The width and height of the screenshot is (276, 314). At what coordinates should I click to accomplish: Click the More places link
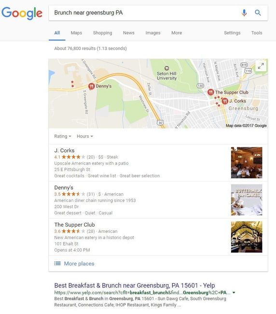[x=79, y=264]
